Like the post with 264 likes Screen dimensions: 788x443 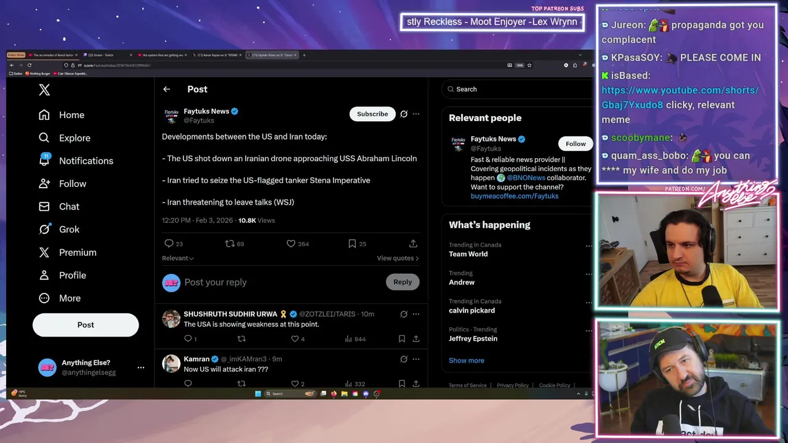coord(291,244)
